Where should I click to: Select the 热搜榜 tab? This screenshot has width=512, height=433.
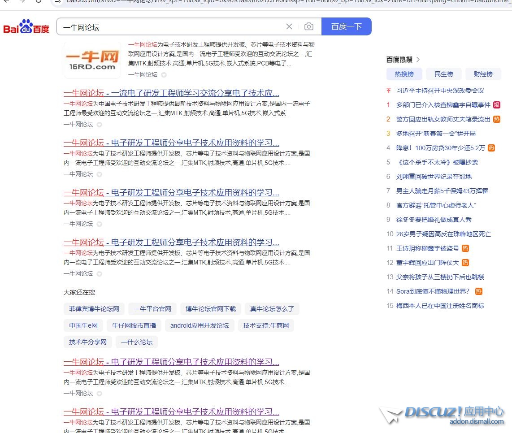(404, 74)
